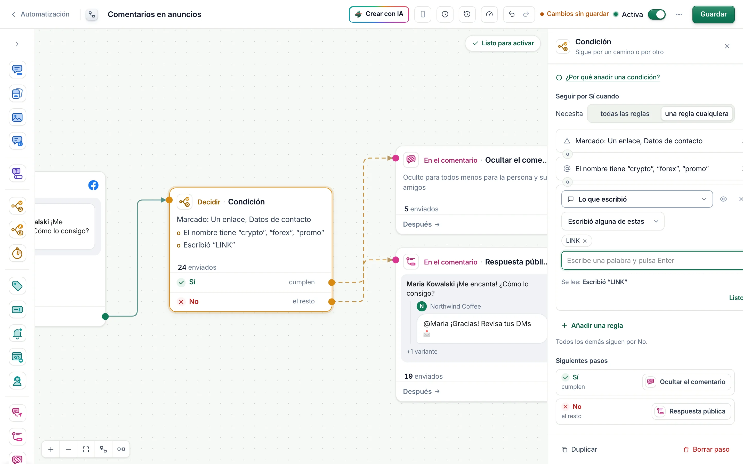Open '¿Por qué añadir una condición?' link

(x=612, y=77)
